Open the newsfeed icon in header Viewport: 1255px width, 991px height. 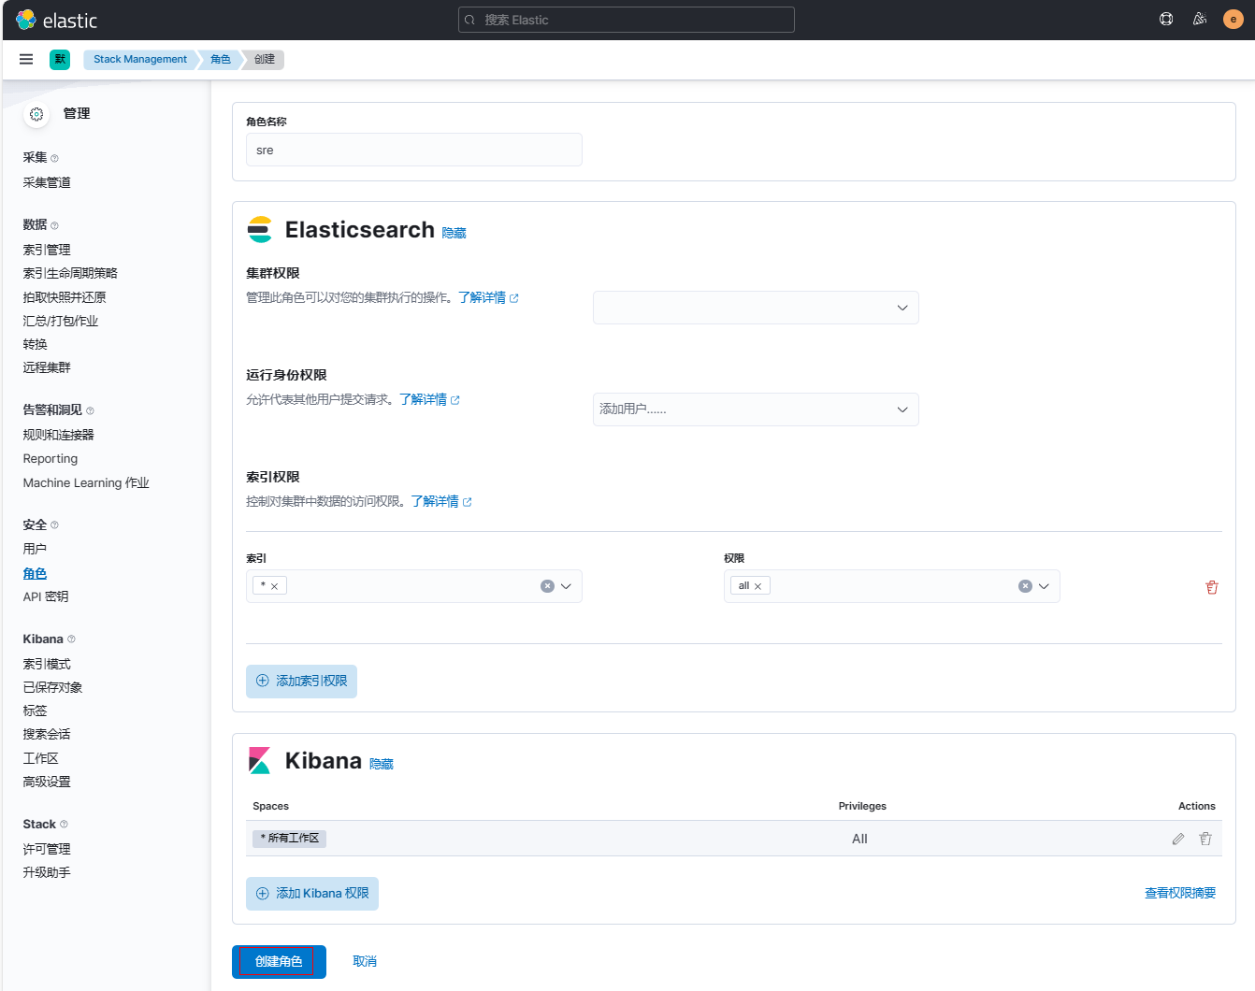pyautogui.click(x=1200, y=19)
